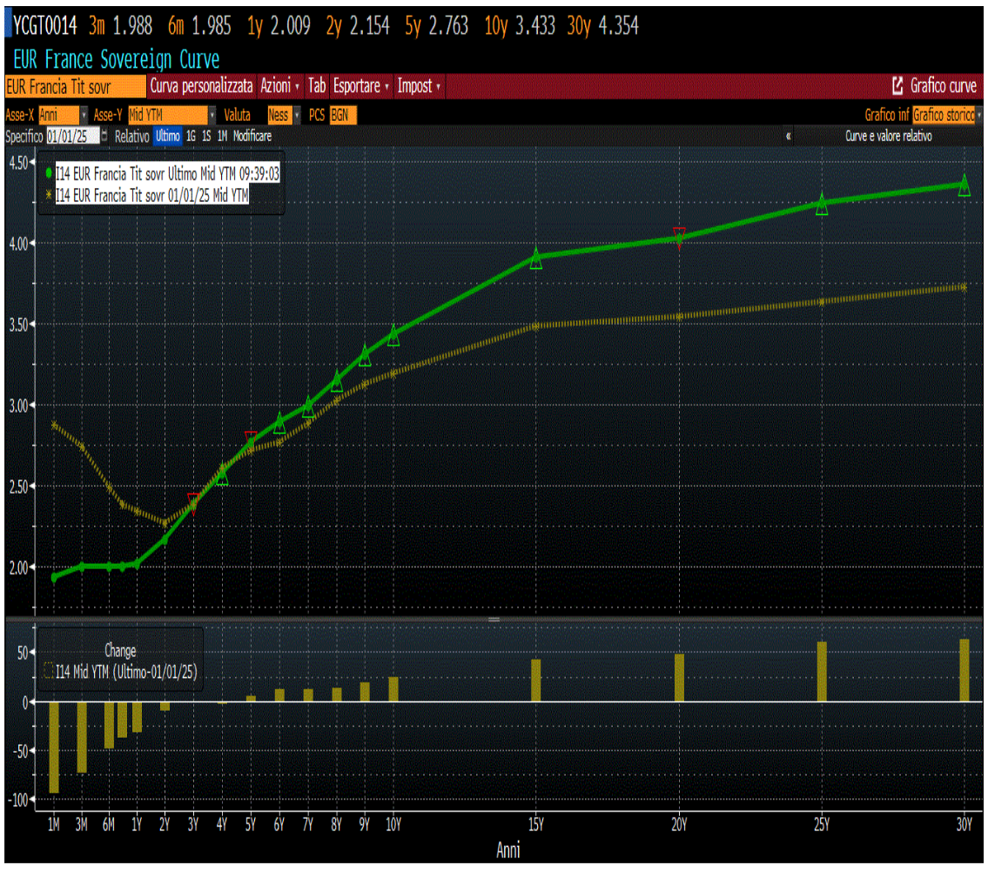988x872 pixels.
Task: Click the green triangle marker at 15Y
Action: click(535, 259)
